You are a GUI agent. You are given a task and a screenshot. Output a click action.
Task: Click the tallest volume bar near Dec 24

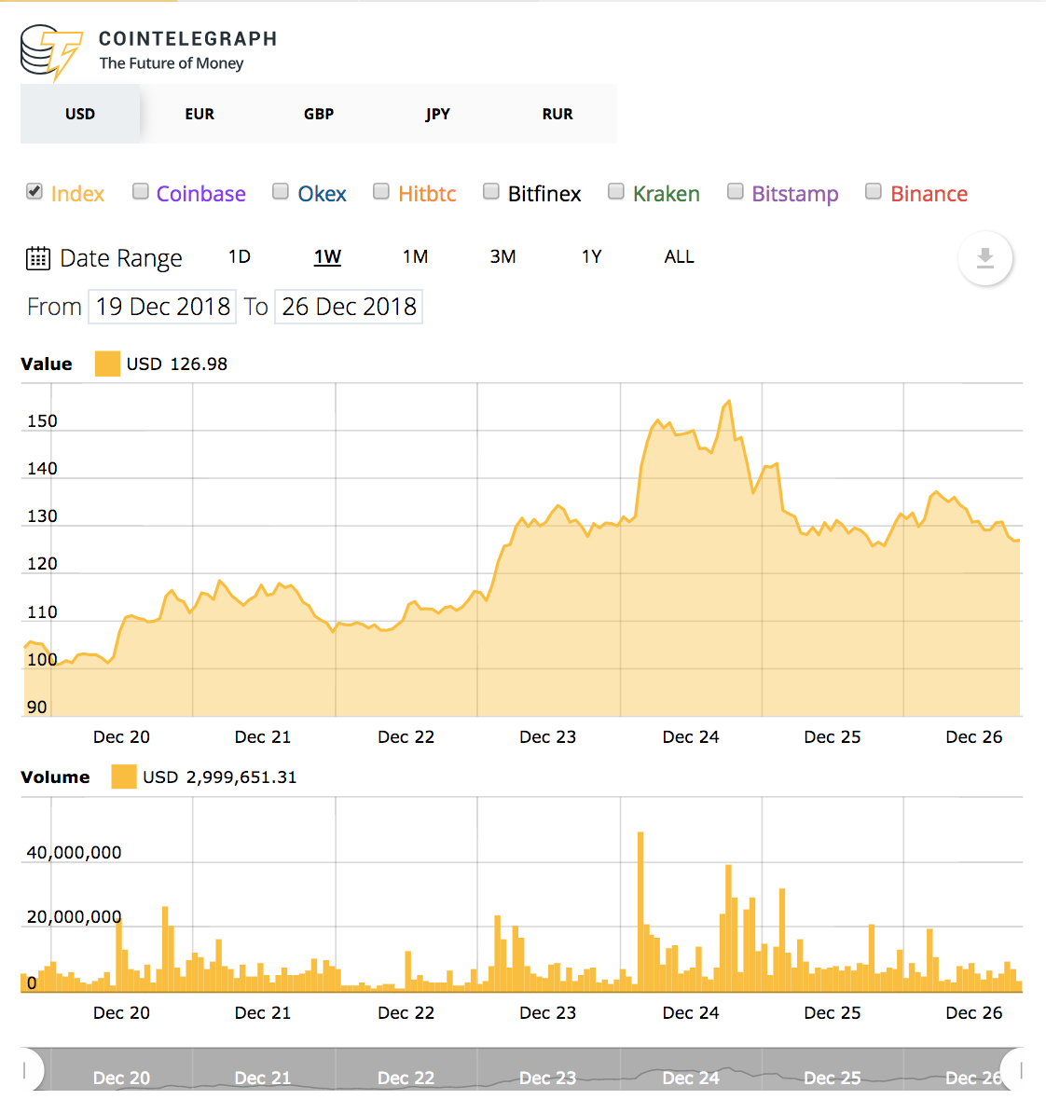pyautogui.click(x=640, y=912)
